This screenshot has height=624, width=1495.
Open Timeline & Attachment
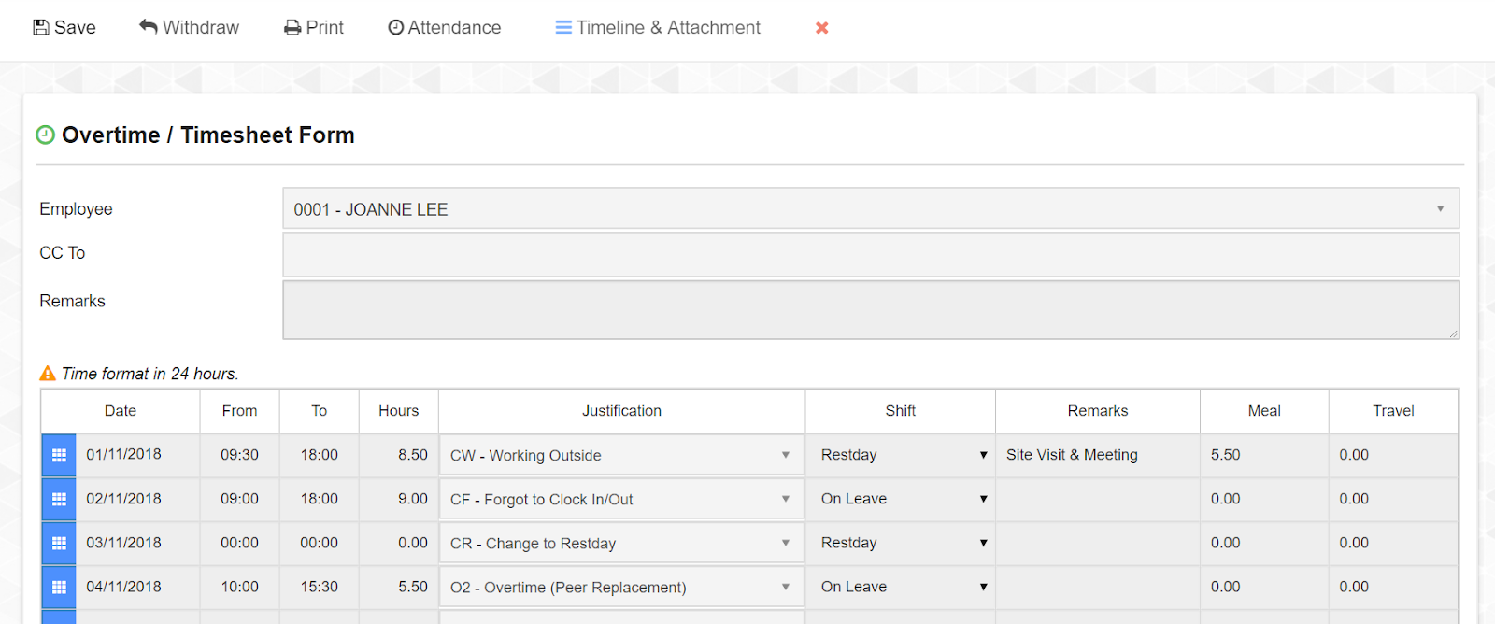pyautogui.click(x=658, y=28)
